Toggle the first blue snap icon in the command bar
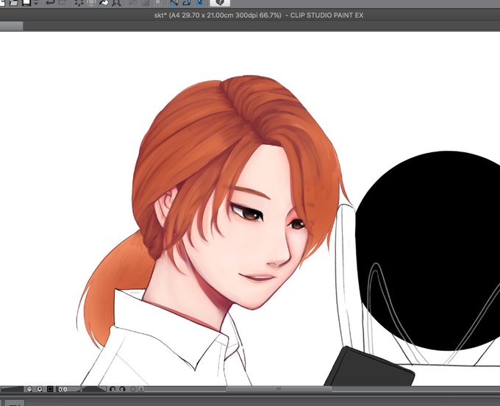Viewport: 500px width, 406px height. point(174,2)
